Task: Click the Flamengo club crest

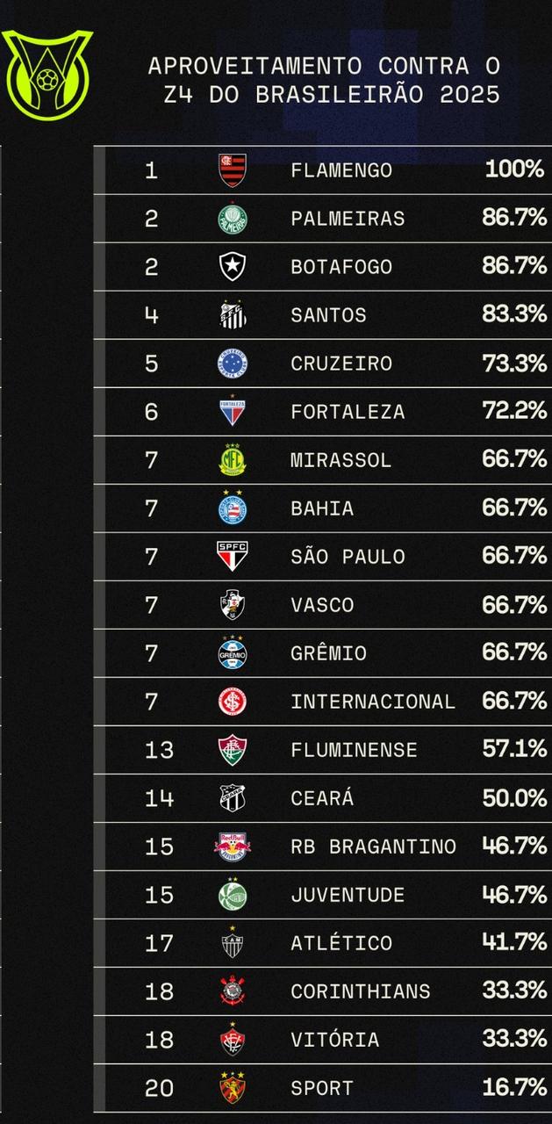Action: point(233,170)
